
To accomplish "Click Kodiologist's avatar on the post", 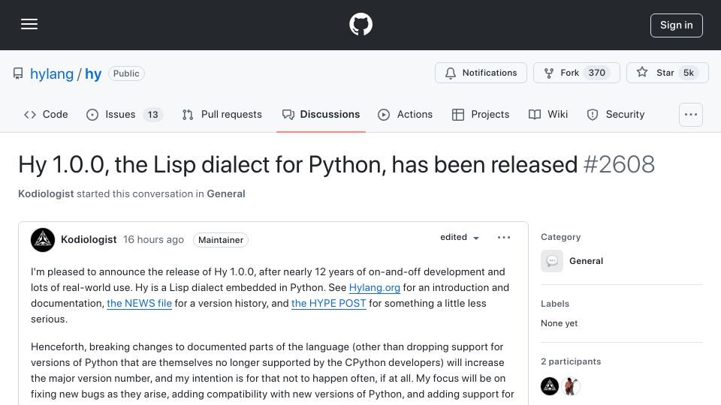I will pos(43,240).
